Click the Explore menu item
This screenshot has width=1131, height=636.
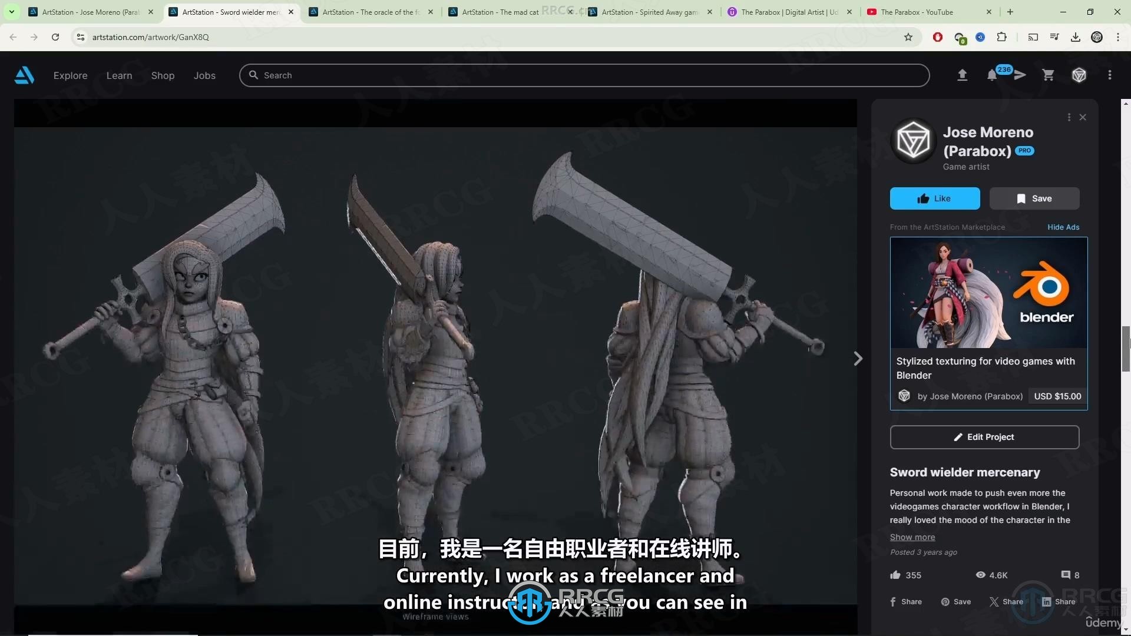click(x=70, y=75)
